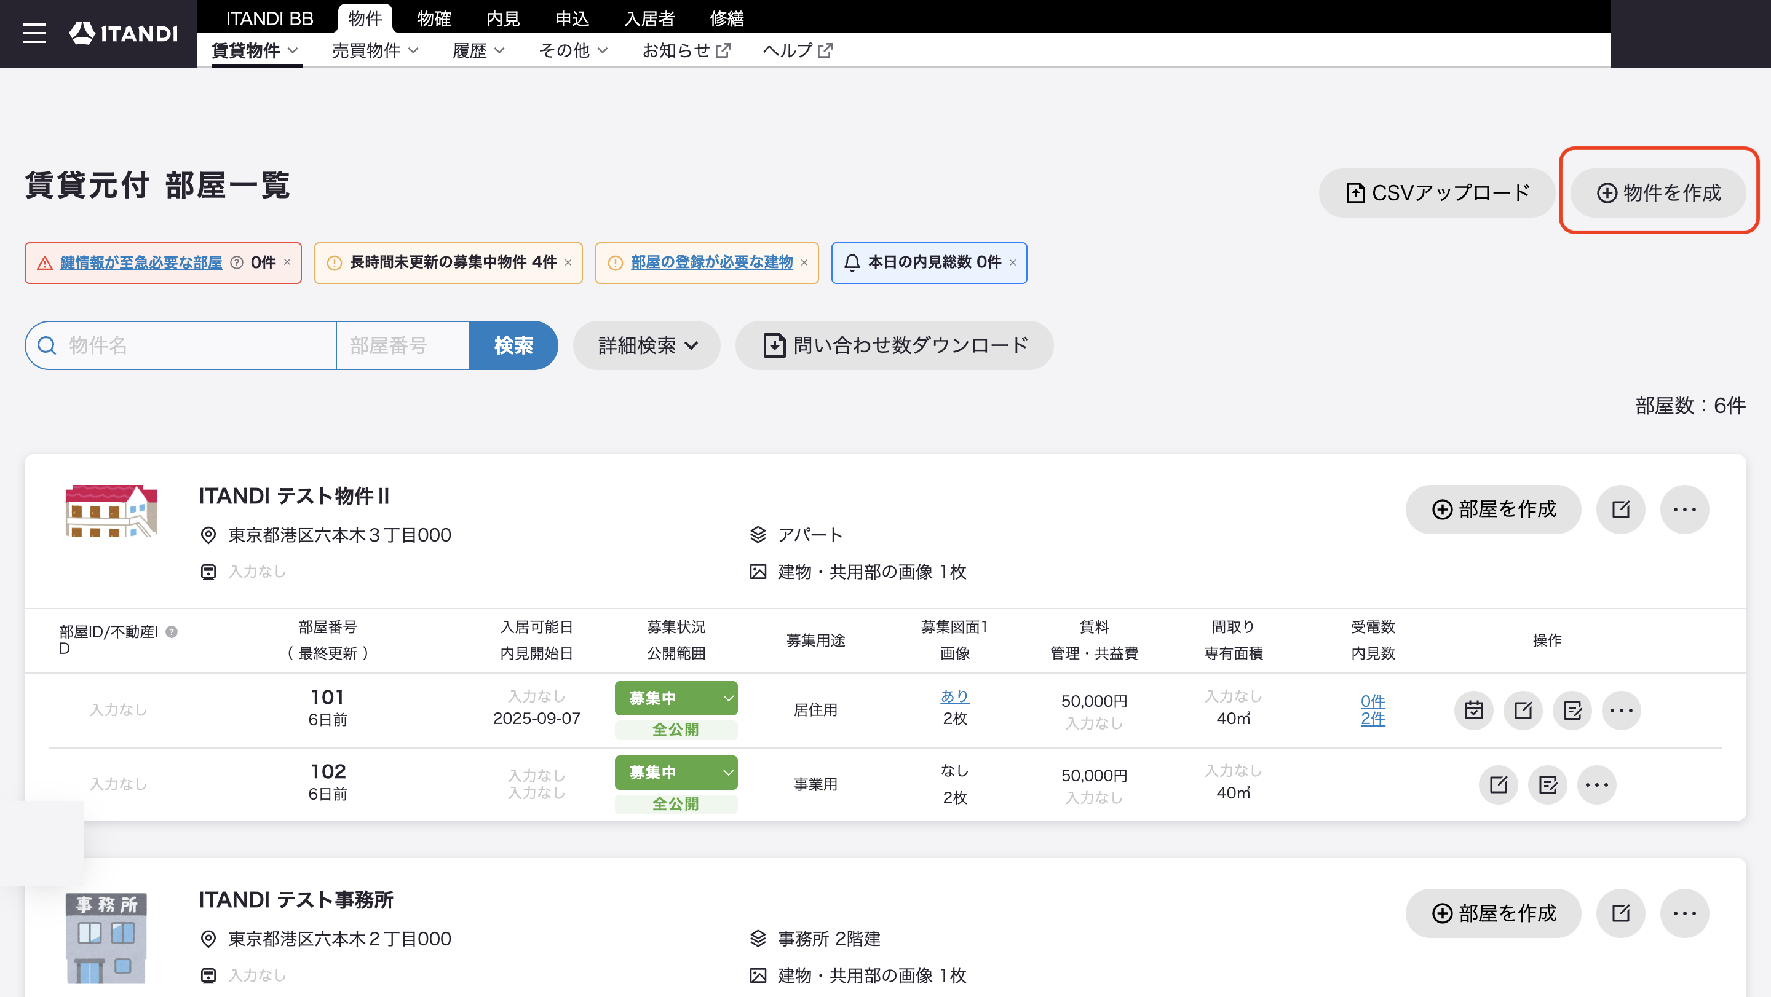Open more options for ITANDI テスト事務所
The image size is (1771, 997).
coord(1684,913)
